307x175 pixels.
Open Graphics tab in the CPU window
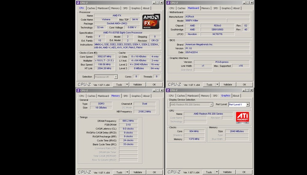[x=136, y=8]
